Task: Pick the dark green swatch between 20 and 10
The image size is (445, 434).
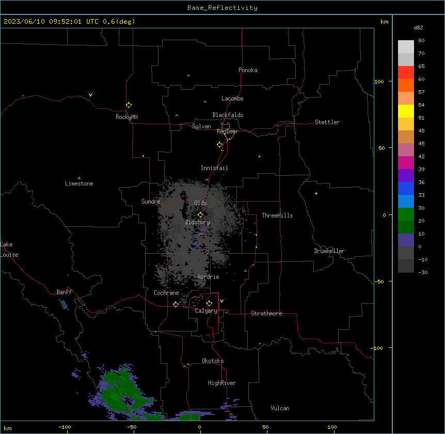Action: [406, 227]
